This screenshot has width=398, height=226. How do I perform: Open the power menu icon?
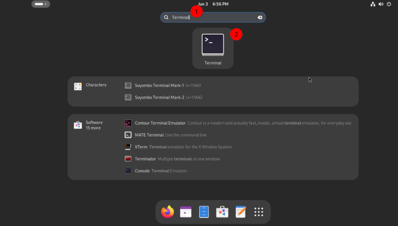(389, 4)
